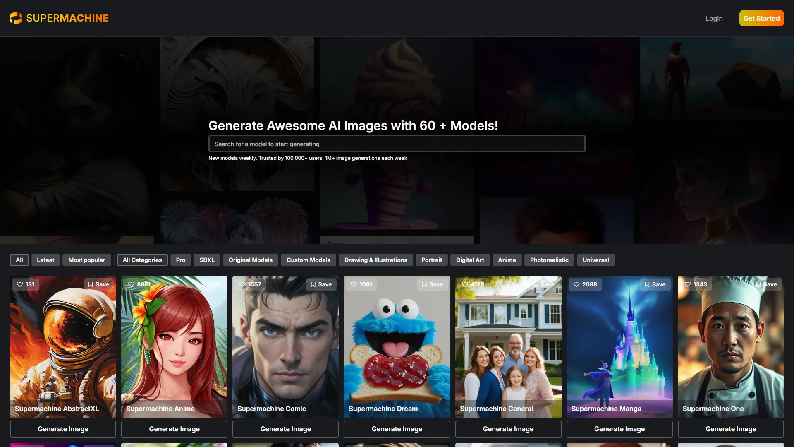Save Supermachine Anime with bookmark button

[x=210, y=284]
